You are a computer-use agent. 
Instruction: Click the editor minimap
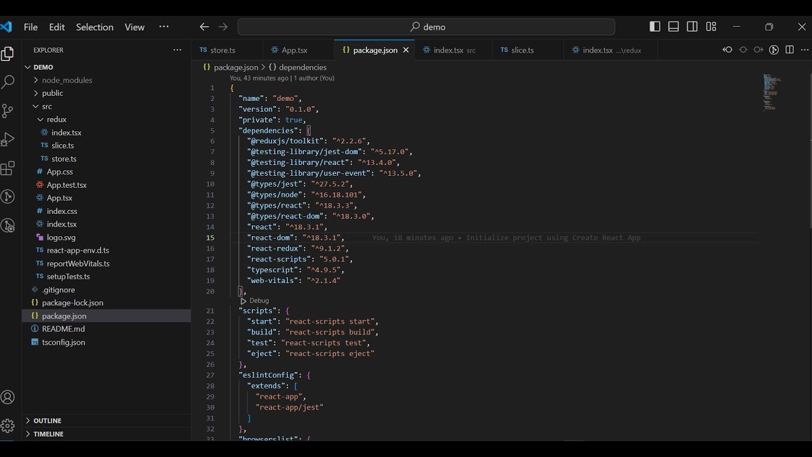click(x=771, y=93)
